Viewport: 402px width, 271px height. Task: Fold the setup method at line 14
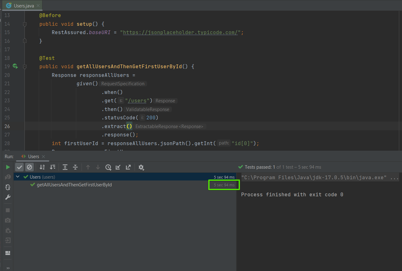25,24
